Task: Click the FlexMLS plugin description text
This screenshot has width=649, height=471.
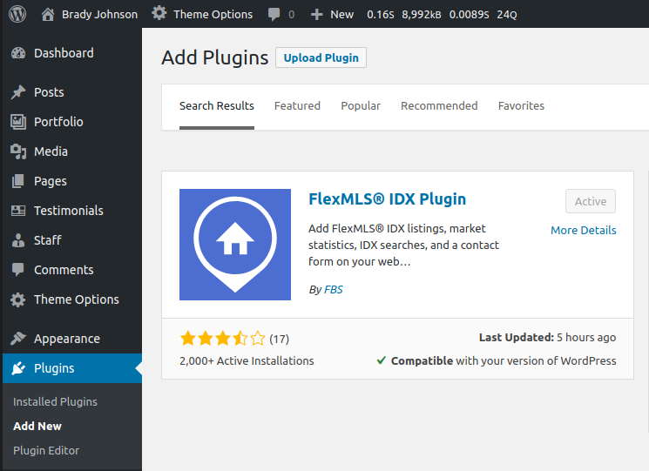Action: [403, 245]
